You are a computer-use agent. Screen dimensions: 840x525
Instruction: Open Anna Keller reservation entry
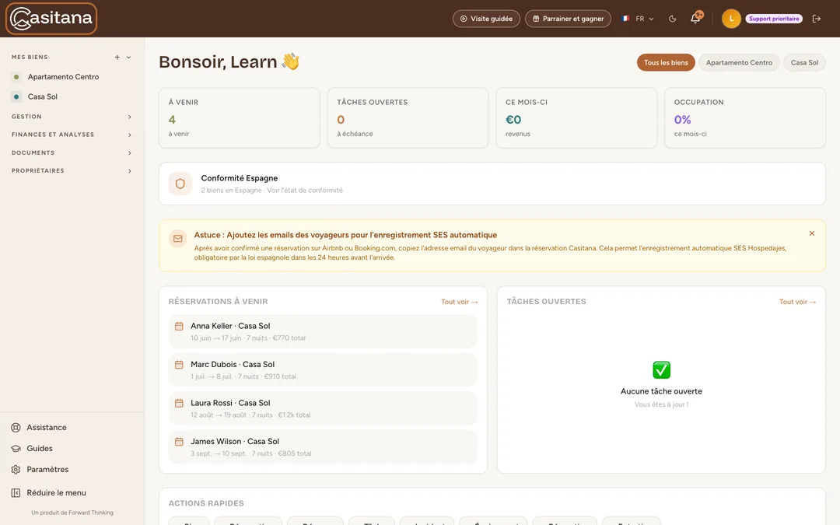point(323,331)
